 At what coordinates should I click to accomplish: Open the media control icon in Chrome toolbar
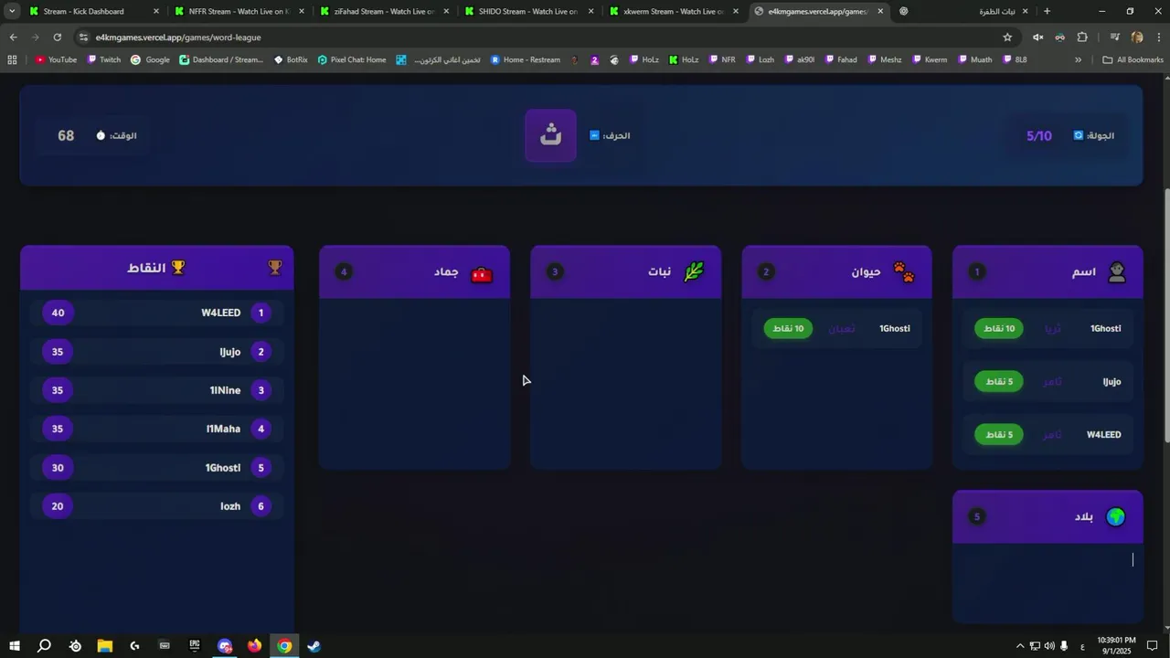1114,37
